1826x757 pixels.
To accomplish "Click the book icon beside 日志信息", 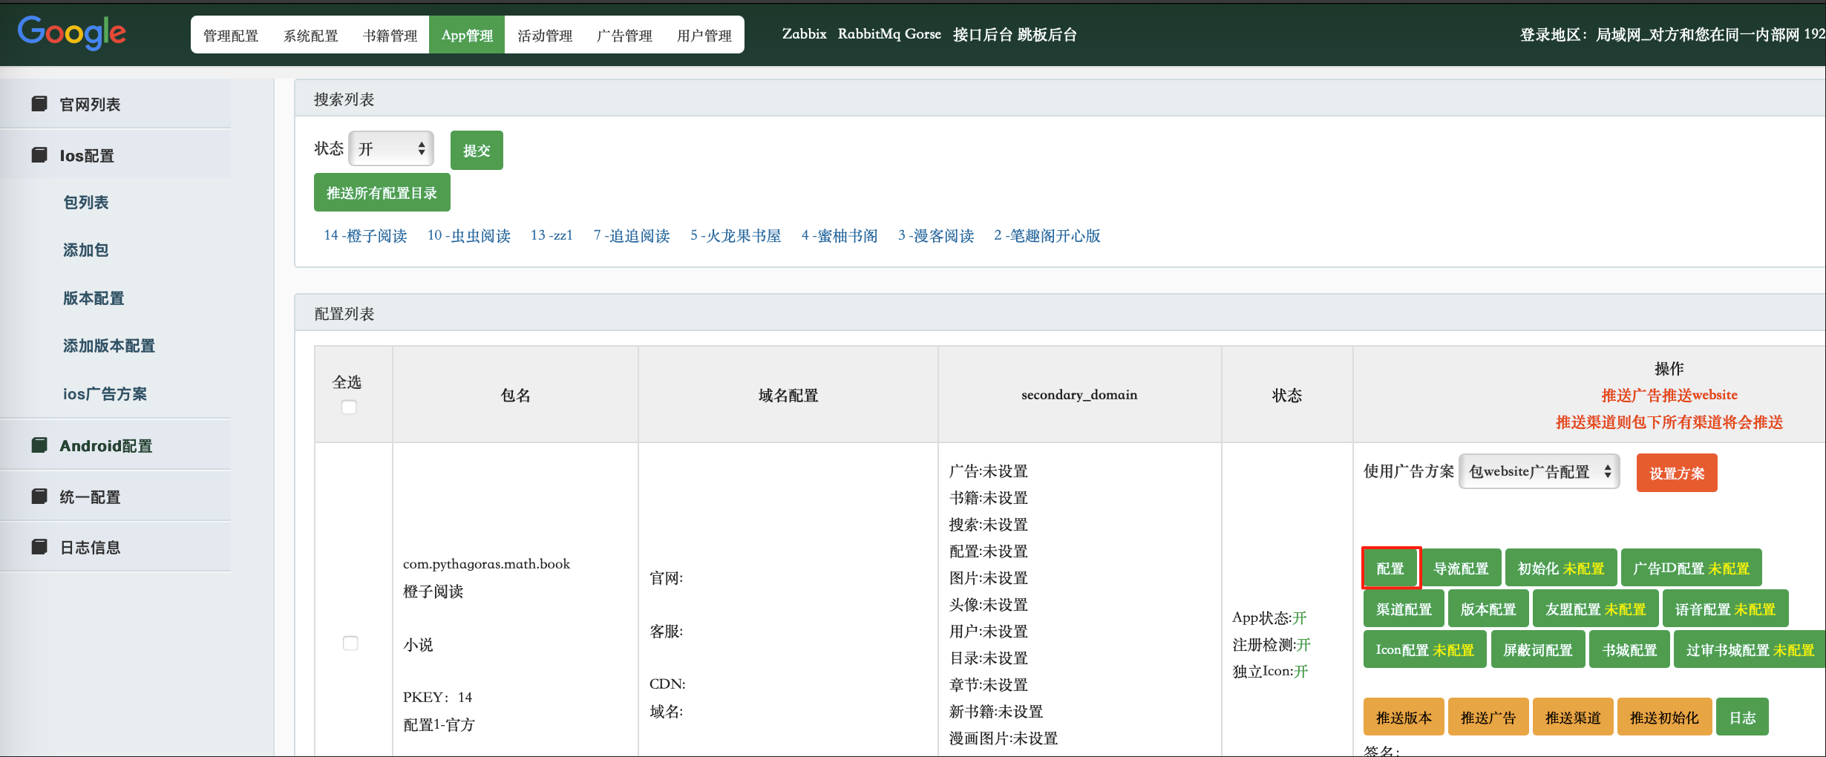I will tap(39, 547).
